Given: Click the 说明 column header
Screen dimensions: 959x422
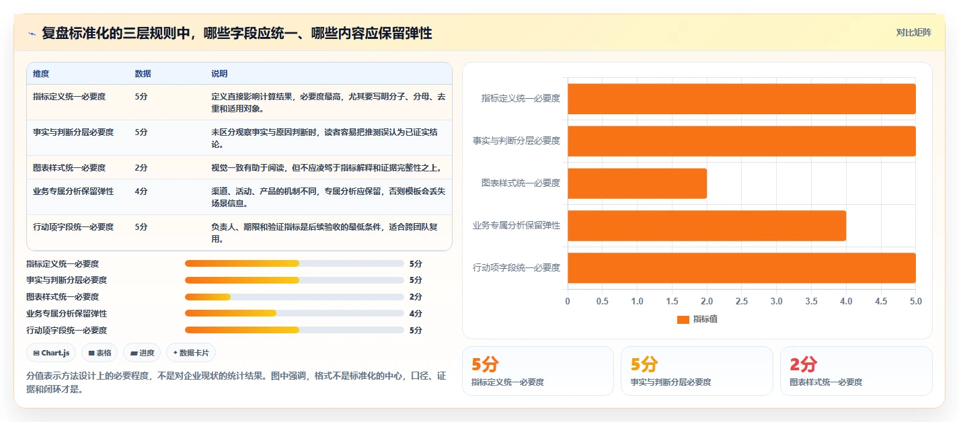Looking at the screenshot, I should pos(219,73).
